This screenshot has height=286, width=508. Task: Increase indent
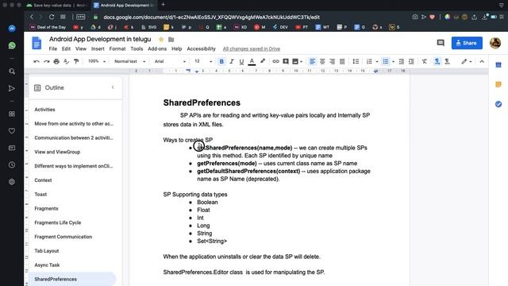(x=411, y=61)
